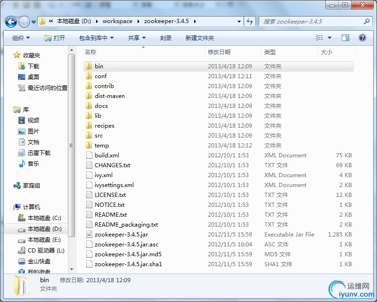Image resolution: width=377 pixels, height=302 pixels.
Task: Click the sidebar scrollbar up arrow
Action: pos(72,50)
